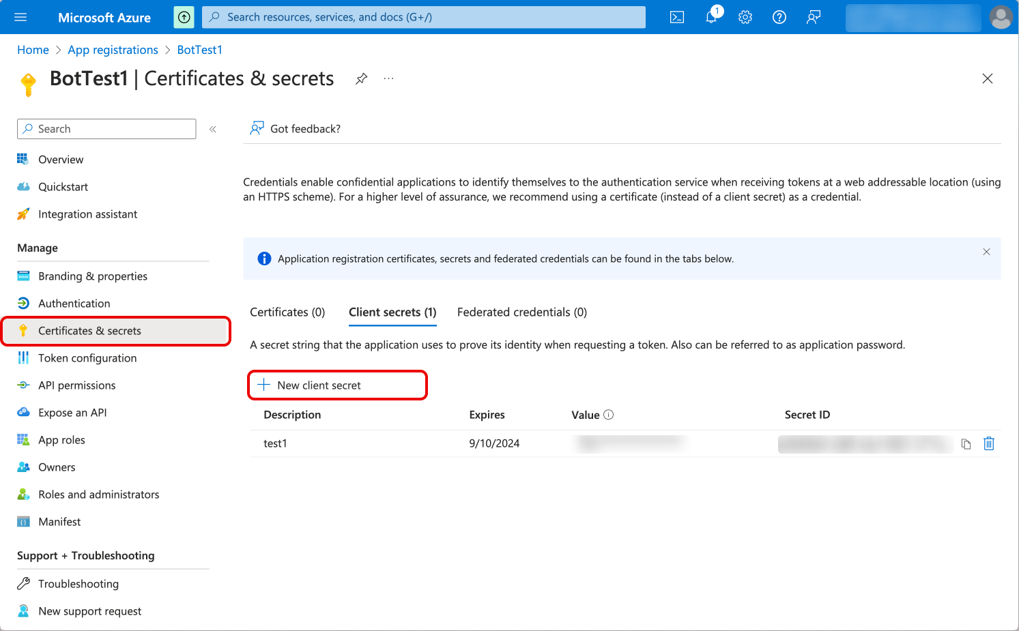Click the plus icon for New client secret
The height and width of the screenshot is (631, 1019).
tap(263, 385)
